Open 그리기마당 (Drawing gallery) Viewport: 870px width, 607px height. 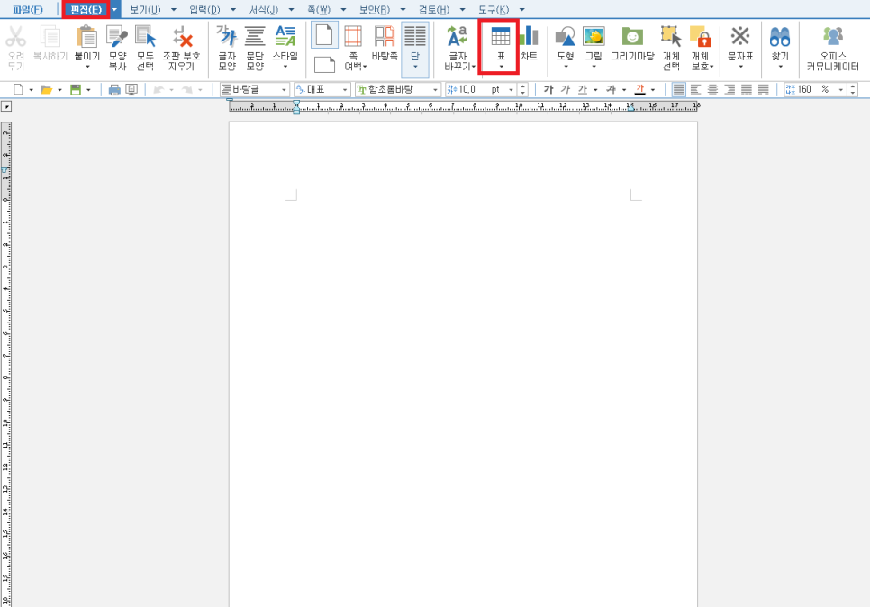pyautogui.click(x=632, y=43)
